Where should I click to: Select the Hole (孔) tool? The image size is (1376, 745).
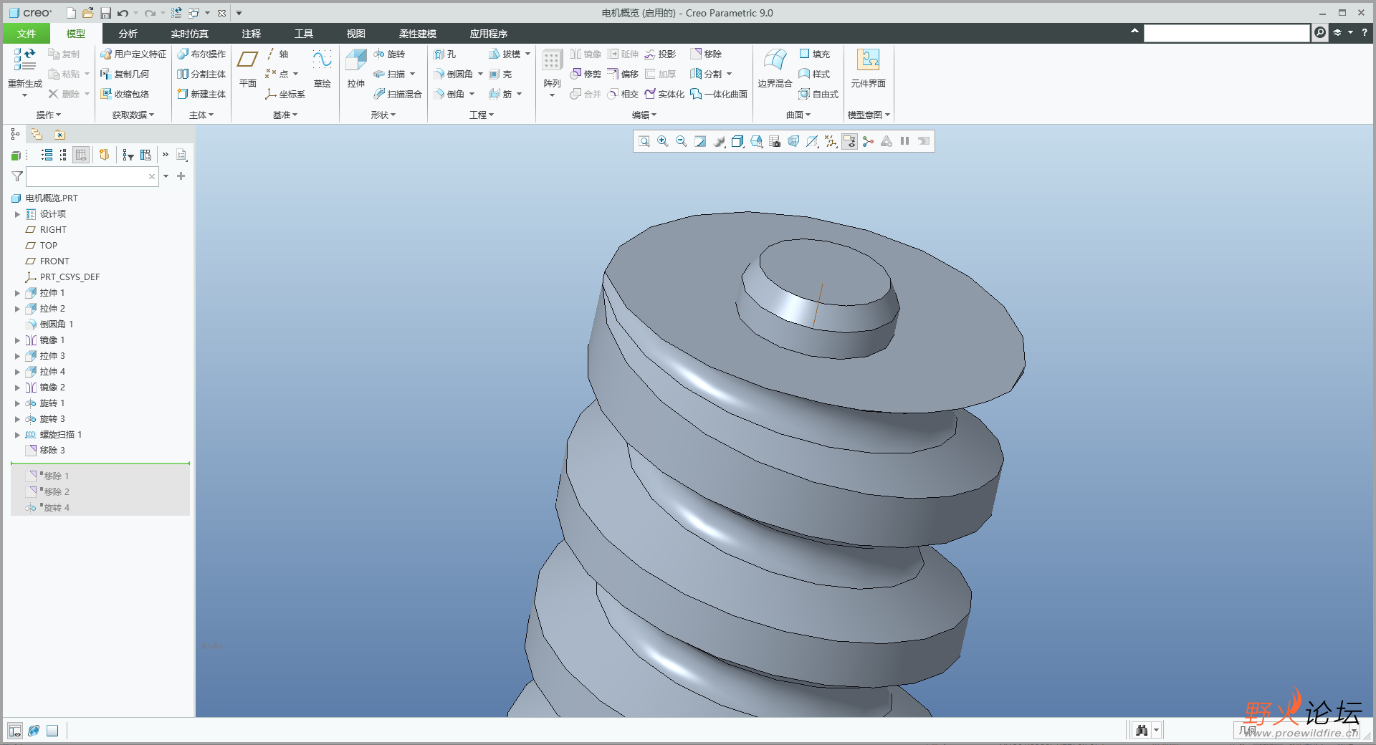click(445, 54)
